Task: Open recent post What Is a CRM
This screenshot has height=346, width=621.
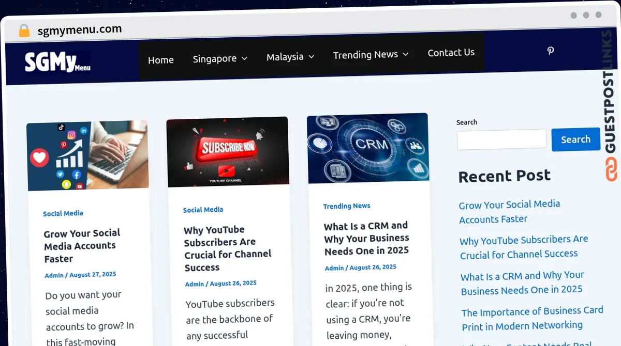Action: (522, 282)
